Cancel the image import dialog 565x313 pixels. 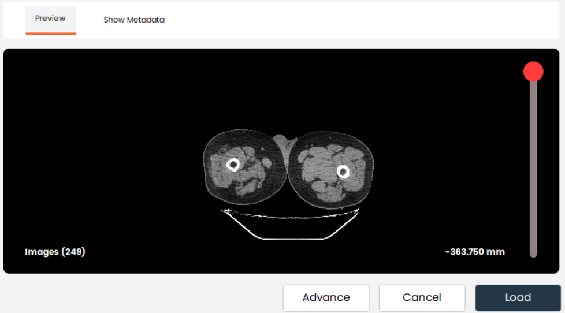(422, 297)
